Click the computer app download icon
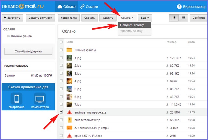Screen dimensions: 208x140 (x=40, y=99)
